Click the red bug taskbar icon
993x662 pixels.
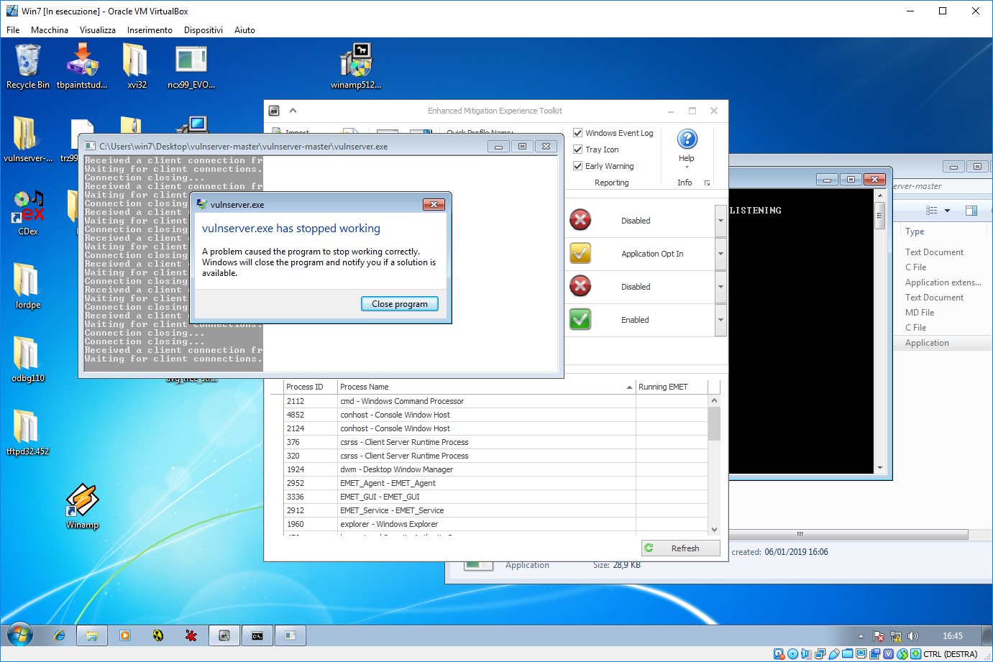click(x=191, y=635)
